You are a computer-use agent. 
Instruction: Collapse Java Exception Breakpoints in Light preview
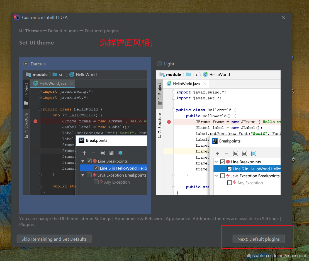[x=216, y=176]
